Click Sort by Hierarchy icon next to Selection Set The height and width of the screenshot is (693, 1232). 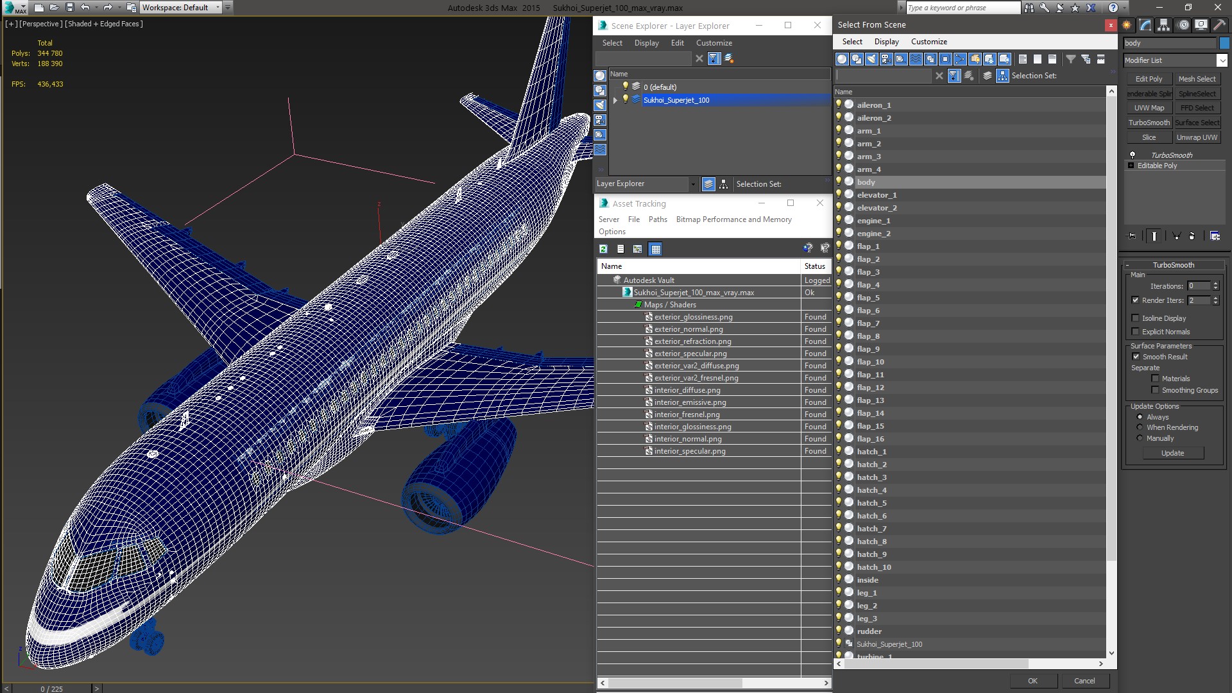click(1002, 76)
